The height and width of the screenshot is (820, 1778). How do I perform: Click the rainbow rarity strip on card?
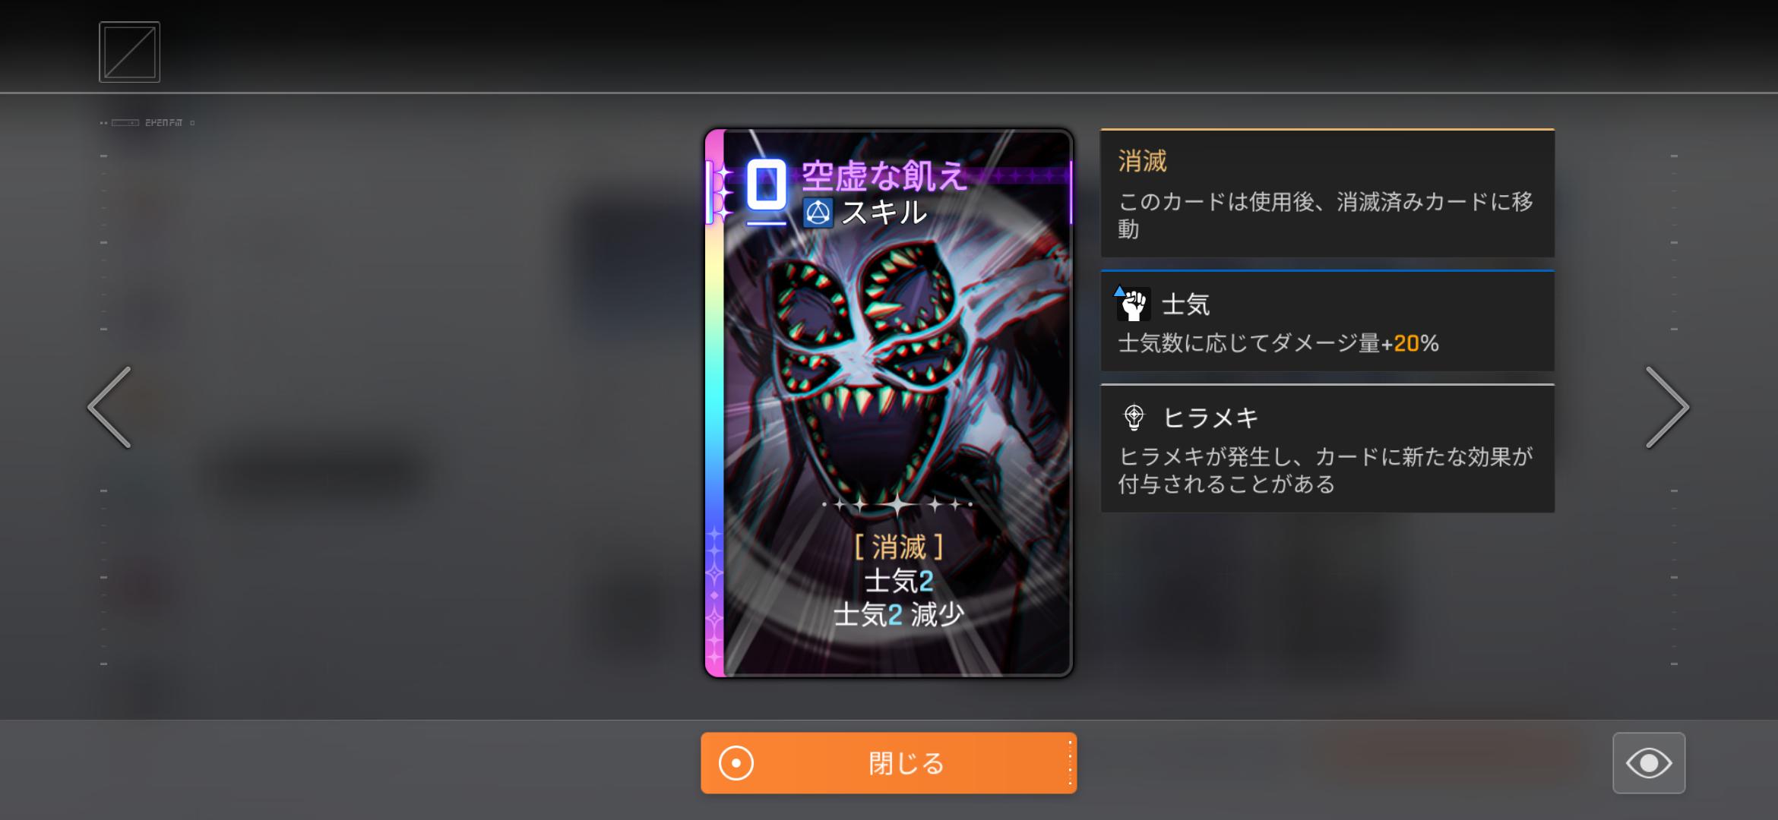click(714, 402)
